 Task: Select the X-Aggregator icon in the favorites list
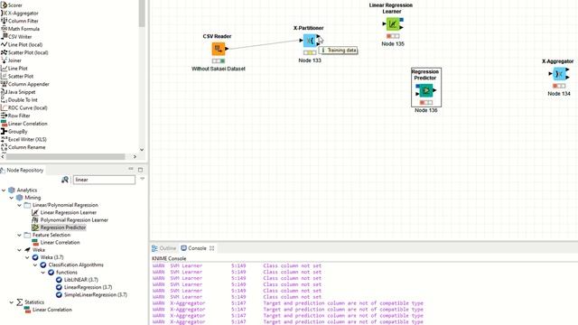coord(4,13)
